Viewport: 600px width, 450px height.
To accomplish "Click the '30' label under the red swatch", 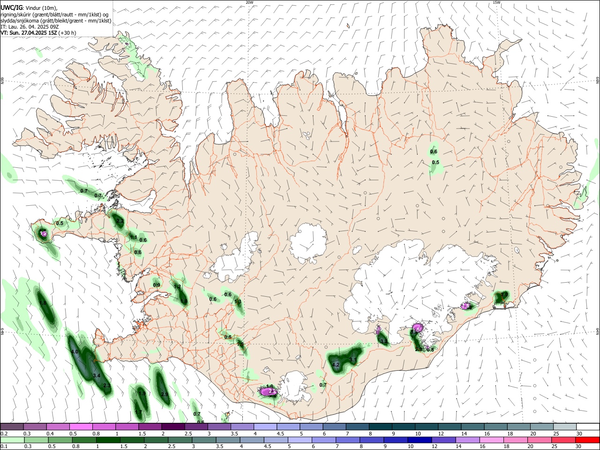I will [x=579, y=447].
